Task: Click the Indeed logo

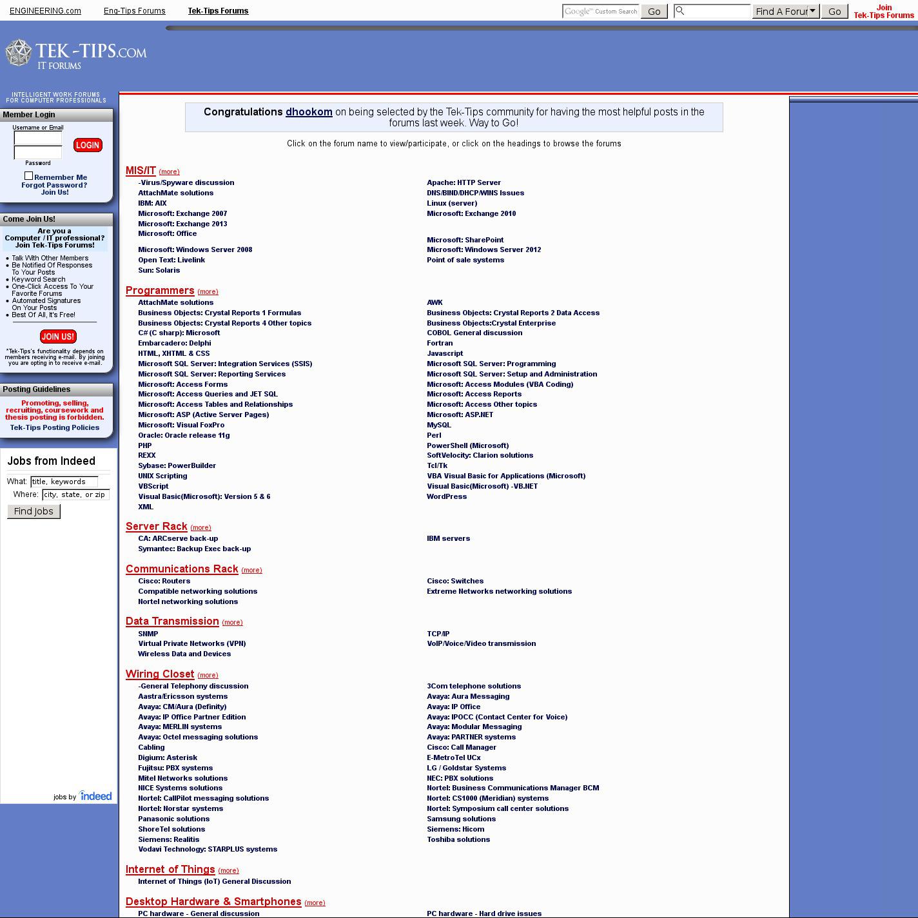Action: pos(95,796)
